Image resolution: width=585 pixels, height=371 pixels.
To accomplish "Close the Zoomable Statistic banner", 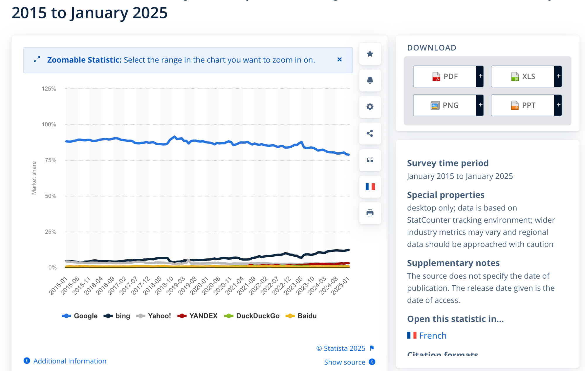I will point(339,60).
